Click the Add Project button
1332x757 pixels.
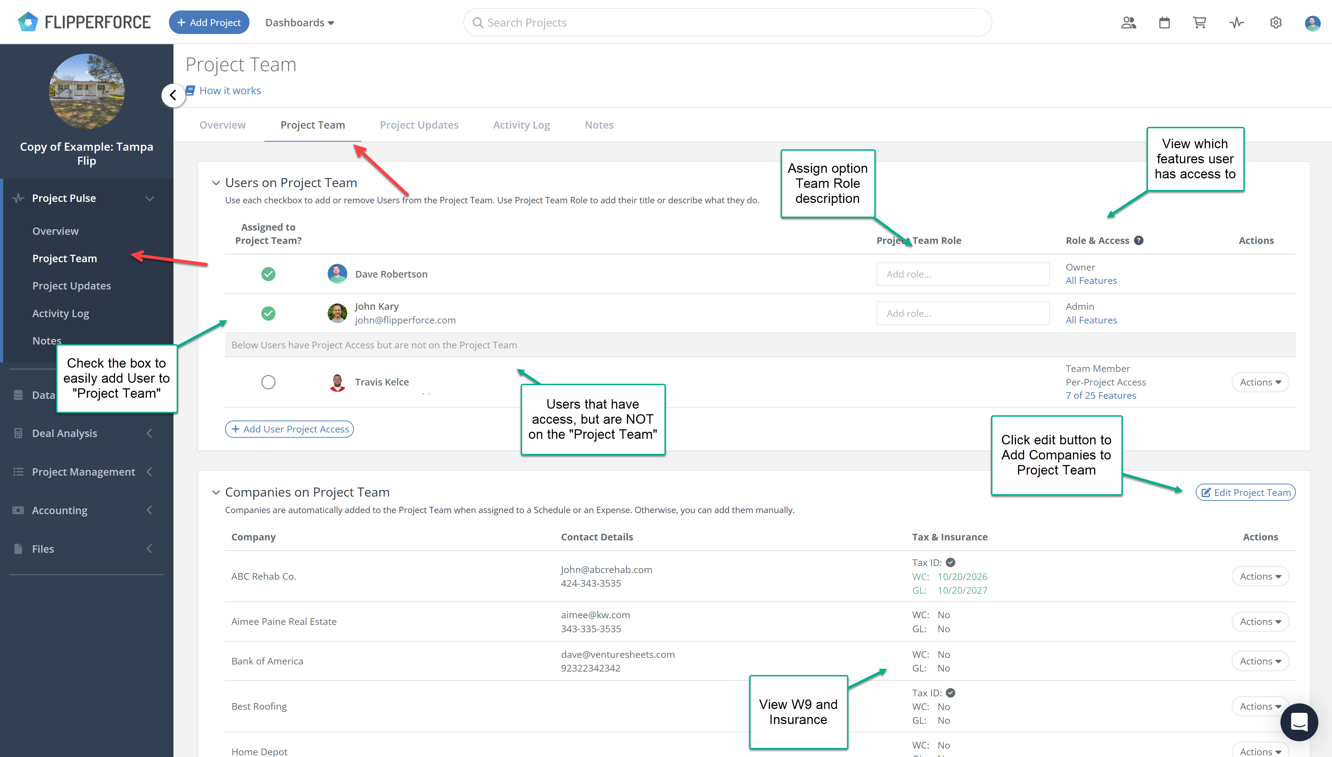point(209,22)
